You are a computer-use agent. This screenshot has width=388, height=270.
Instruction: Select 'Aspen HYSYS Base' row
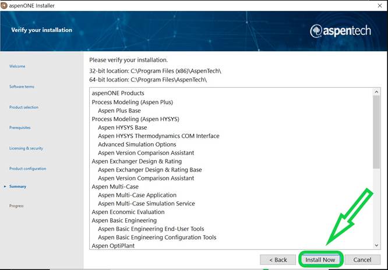click(122, 127)
